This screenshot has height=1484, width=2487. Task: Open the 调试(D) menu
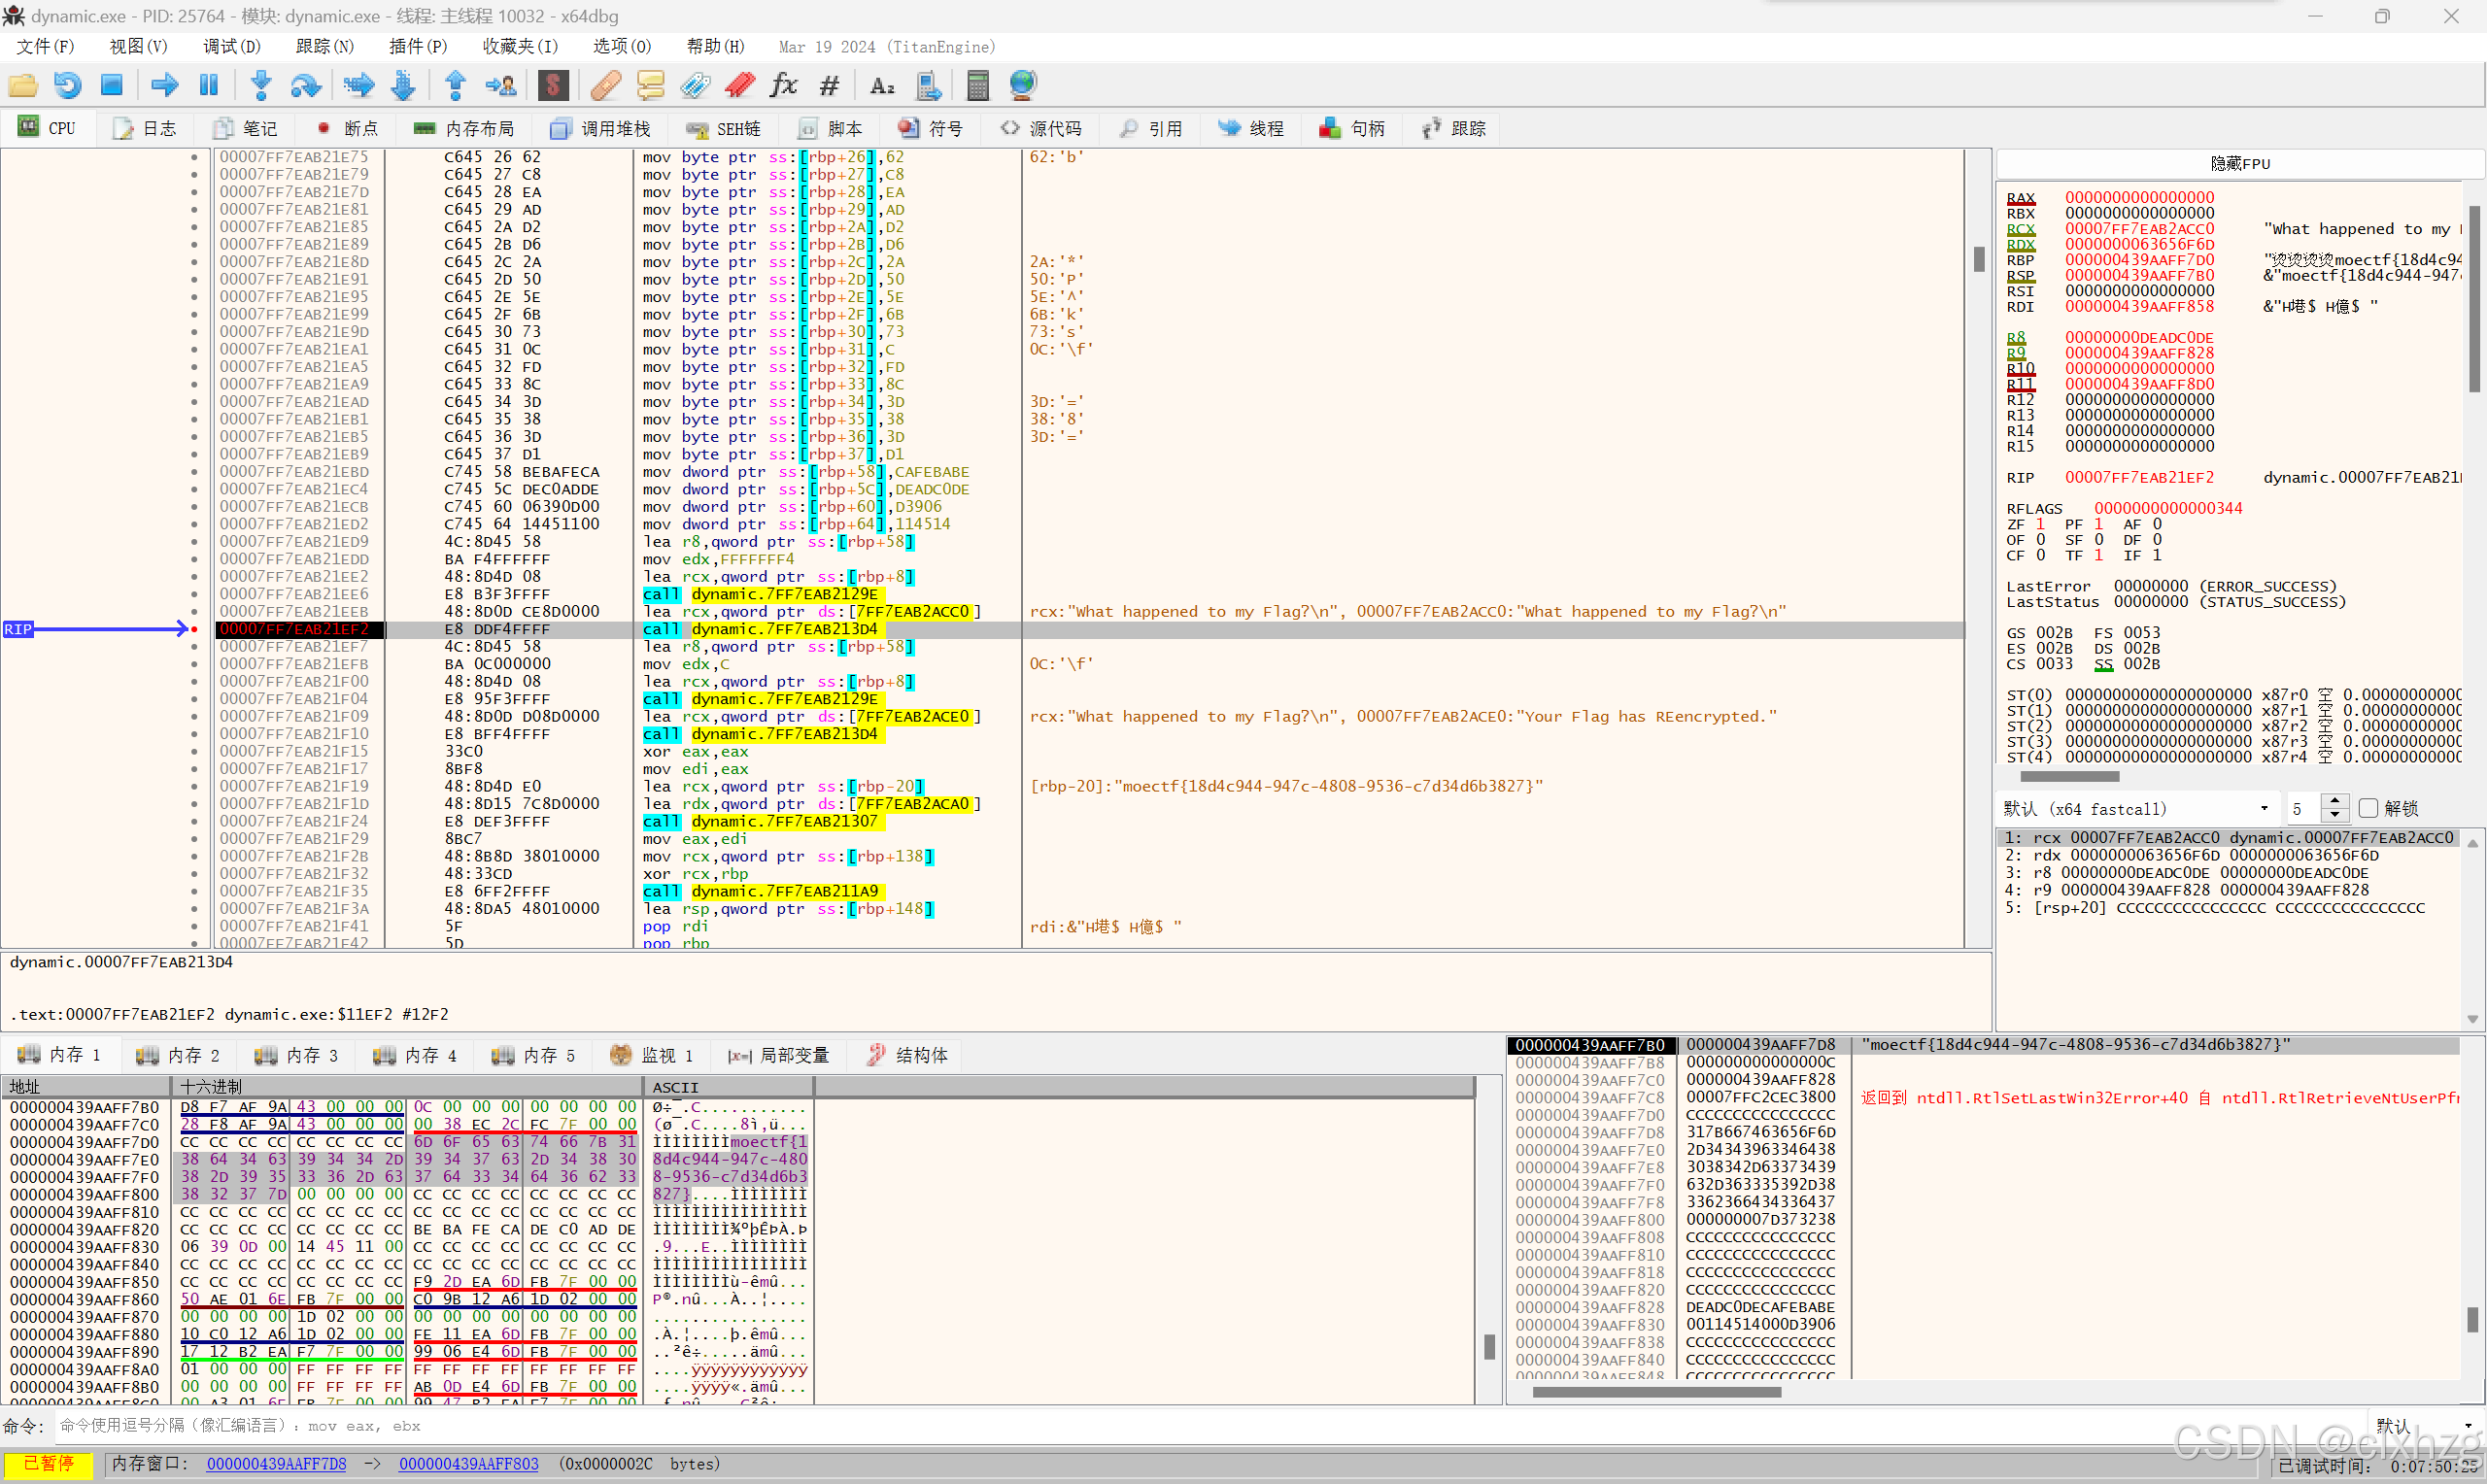click(x=231, y=47)
